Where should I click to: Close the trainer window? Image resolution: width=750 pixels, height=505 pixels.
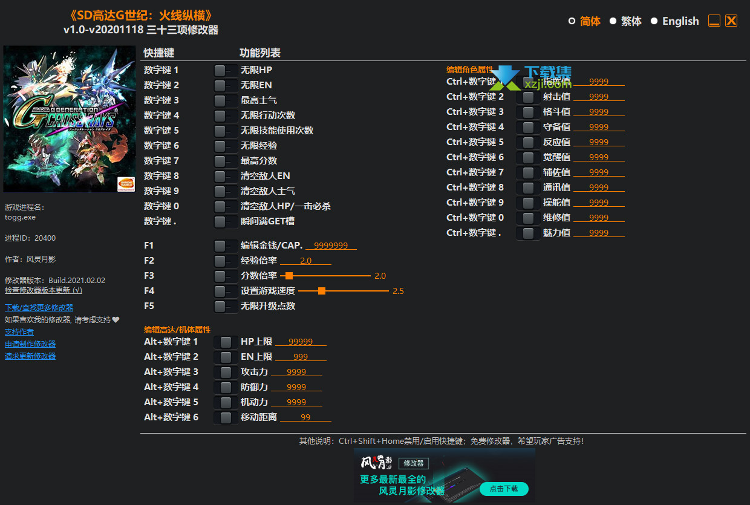click(x=731, y=21)
